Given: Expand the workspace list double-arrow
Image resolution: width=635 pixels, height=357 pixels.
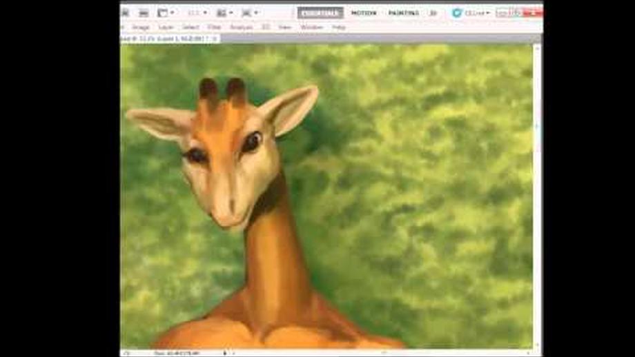Looking at the screenshot, I should coord(433,13).
